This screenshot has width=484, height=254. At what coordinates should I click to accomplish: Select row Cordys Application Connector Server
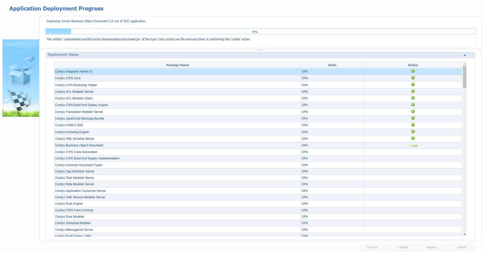[x=258, y=191]
